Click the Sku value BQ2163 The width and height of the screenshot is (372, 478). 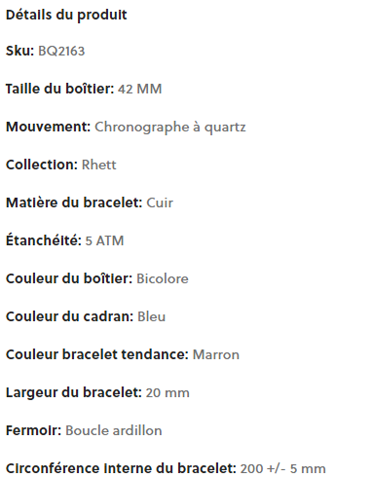[x=61, y=51]
